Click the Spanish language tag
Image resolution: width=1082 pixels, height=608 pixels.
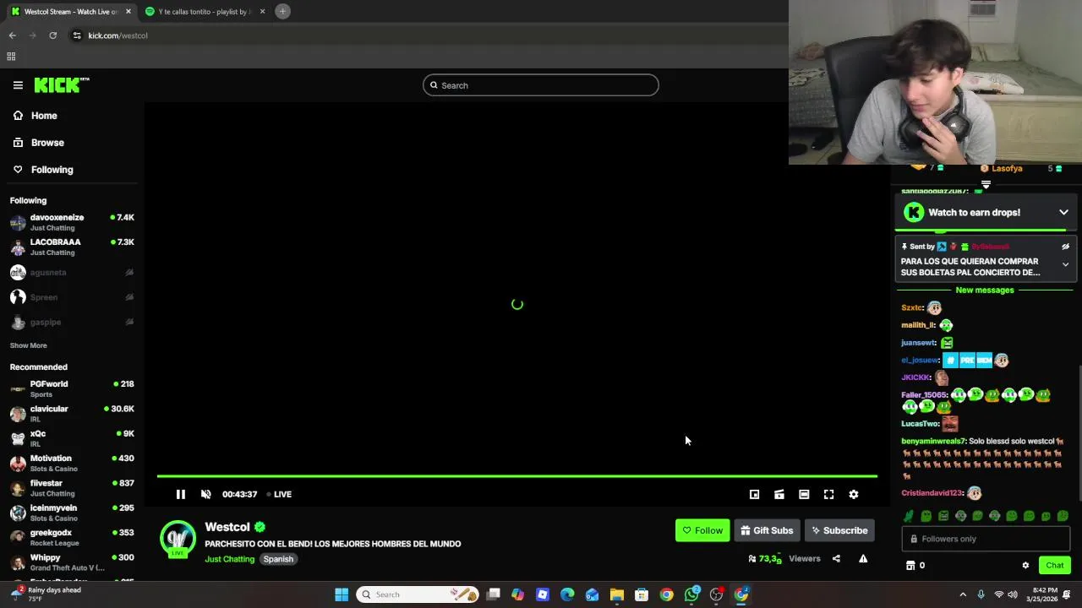[x=278, y=559]
